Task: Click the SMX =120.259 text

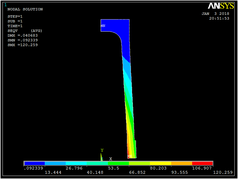Action: (22, 45)
